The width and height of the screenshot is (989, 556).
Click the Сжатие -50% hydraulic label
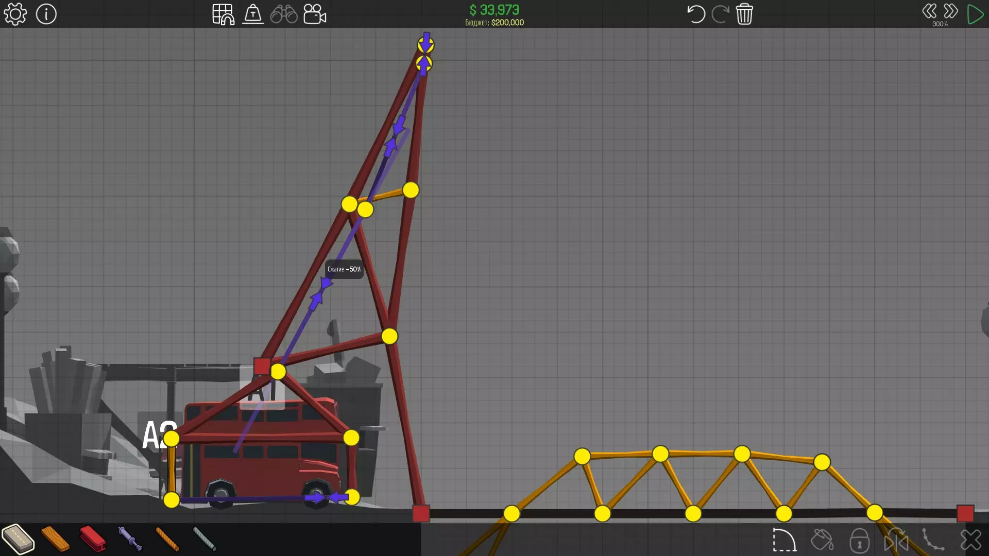[344, 269]
